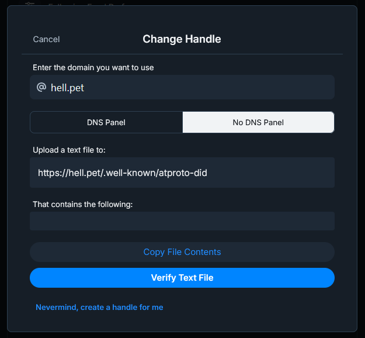Click the Cancel button in the header

click(x=46, y=39)
